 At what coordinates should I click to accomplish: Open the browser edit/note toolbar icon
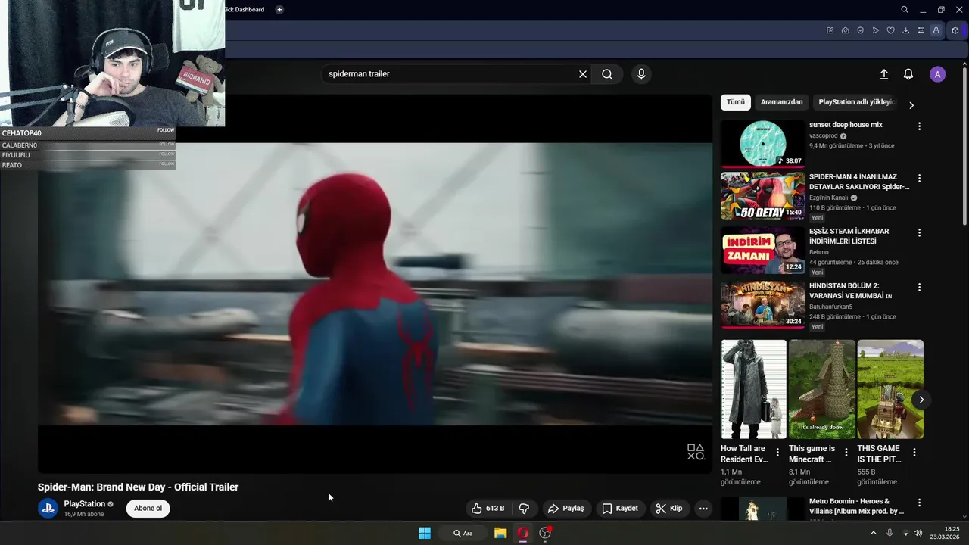tap(830, 30)
